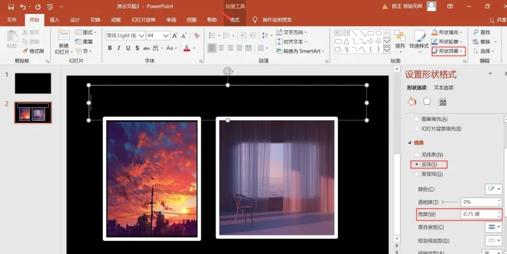This screenshot has width=507, height=254.
Task: Switch to 设计 design tab
Action: point(75,20)
